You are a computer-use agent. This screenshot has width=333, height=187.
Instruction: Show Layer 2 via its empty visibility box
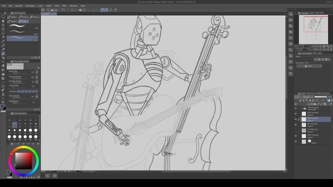pos(296,130)
